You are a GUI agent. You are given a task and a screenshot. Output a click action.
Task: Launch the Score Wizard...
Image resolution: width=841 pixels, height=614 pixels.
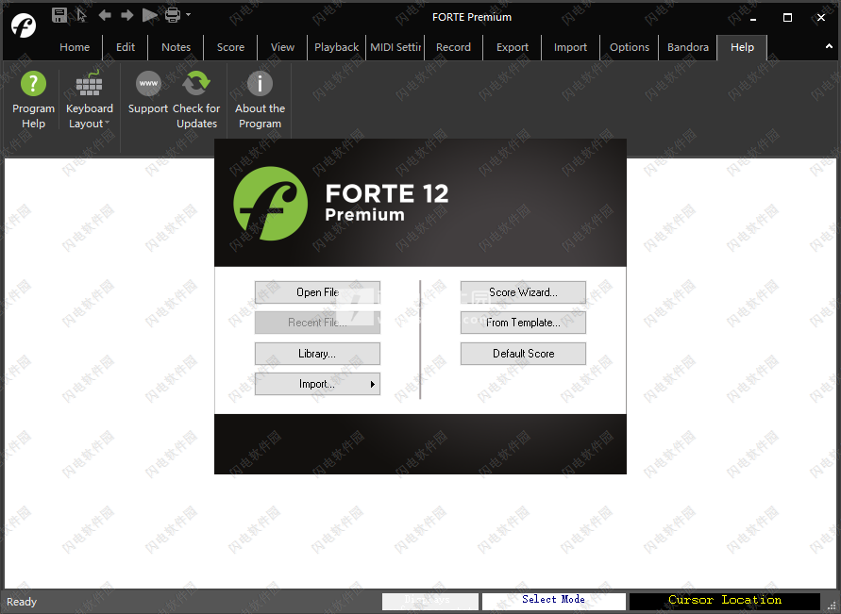click(523, 292)
